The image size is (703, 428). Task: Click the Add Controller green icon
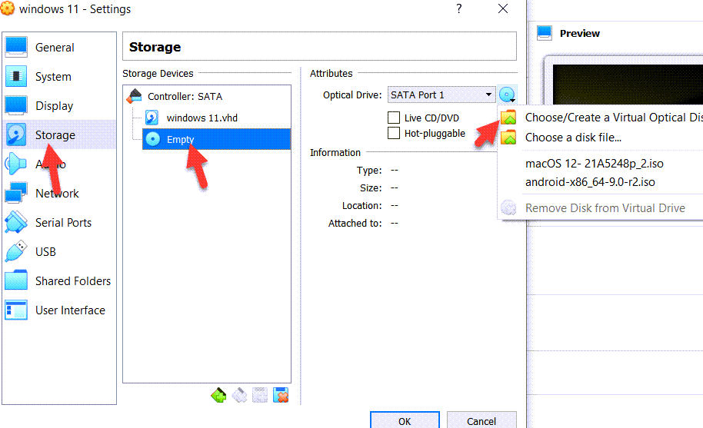click(218, 395)
